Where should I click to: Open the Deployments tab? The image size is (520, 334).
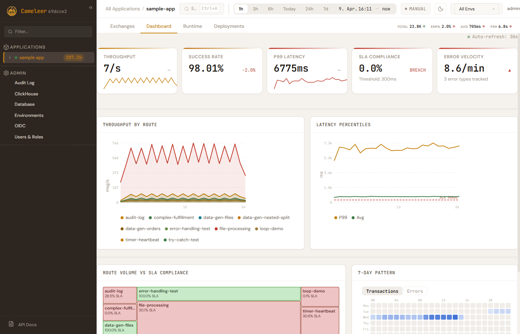(x=229, y=26)
